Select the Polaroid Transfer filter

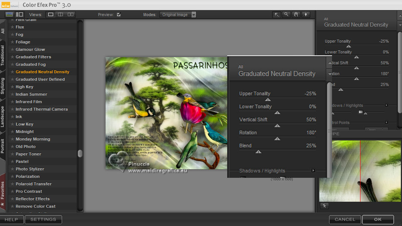point(34,184)
